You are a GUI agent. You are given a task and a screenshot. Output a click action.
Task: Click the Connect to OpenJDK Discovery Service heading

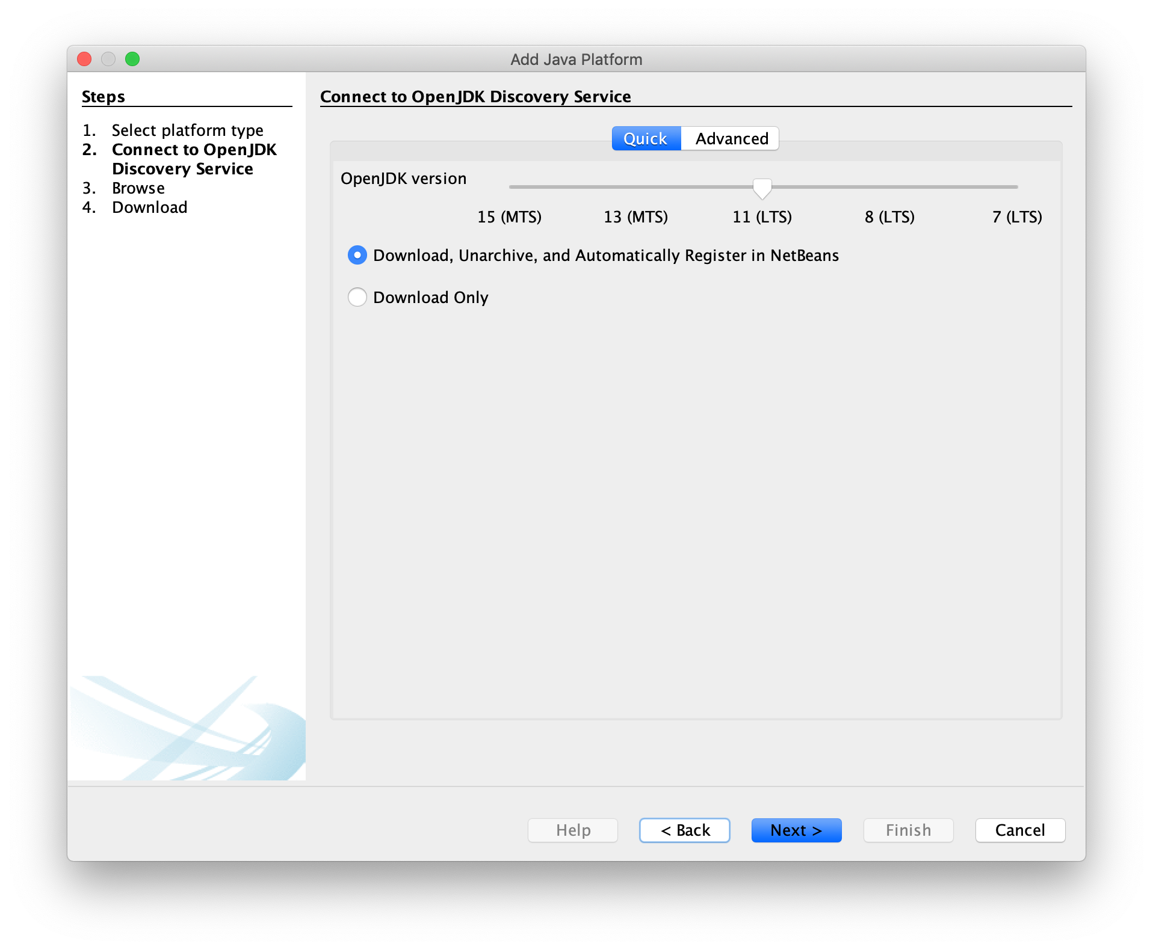click(475, 96)
